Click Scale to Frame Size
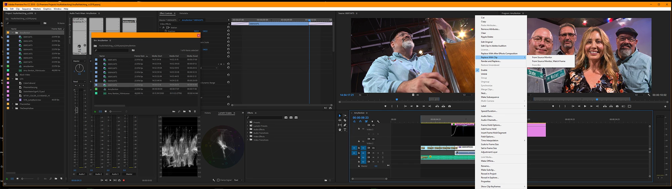The height and width of the screenshot is (189, 672). click(490, 144)
